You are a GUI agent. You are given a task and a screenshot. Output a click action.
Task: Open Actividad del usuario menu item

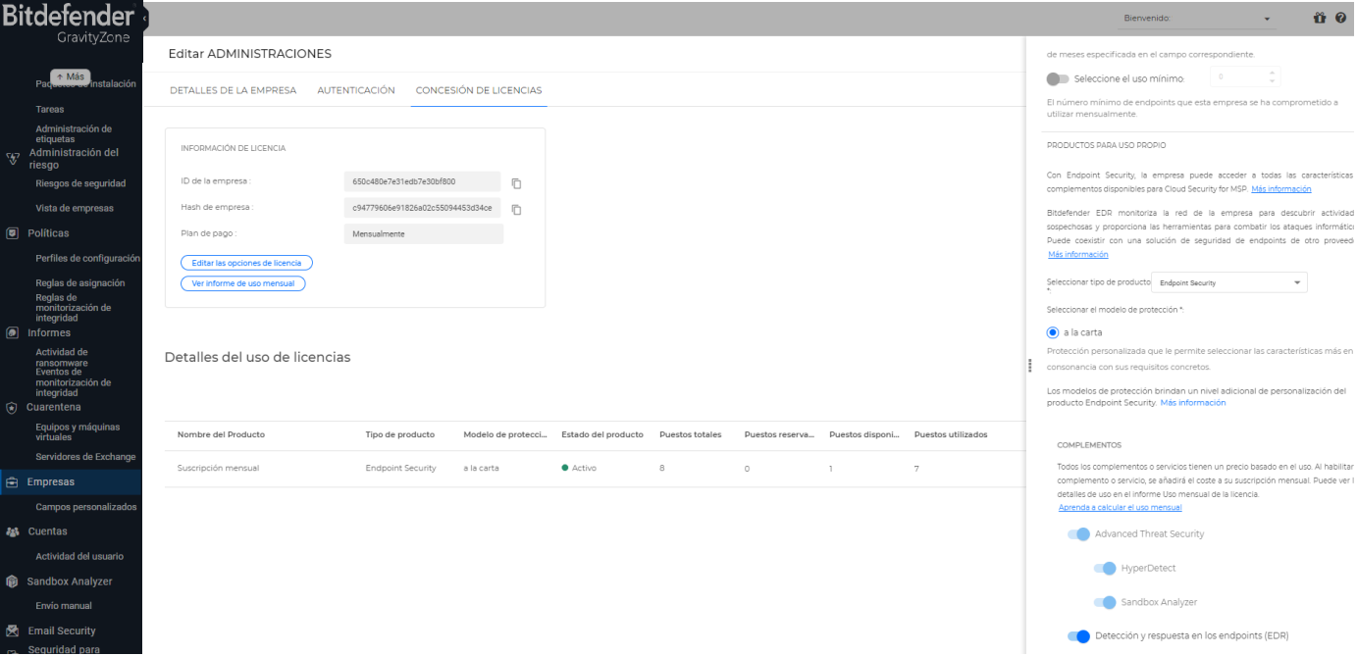pos(79,556)
